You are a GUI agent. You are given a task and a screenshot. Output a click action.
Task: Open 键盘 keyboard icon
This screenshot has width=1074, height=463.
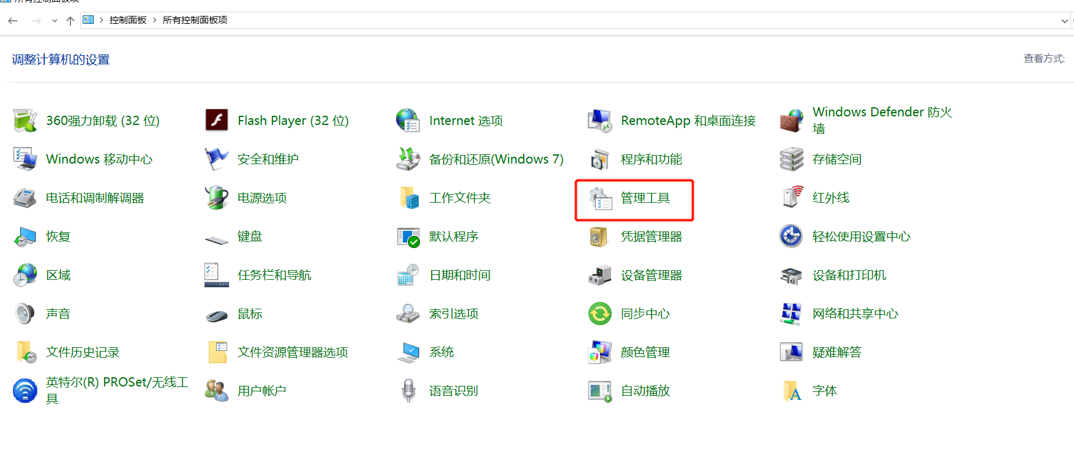point(217,239)
